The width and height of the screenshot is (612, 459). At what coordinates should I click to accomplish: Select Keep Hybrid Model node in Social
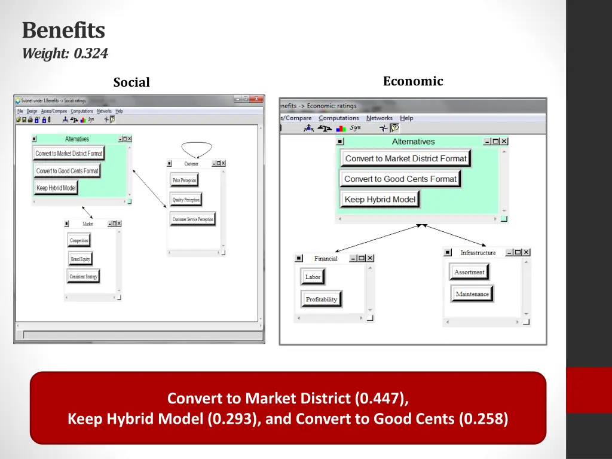click(56, 188)
